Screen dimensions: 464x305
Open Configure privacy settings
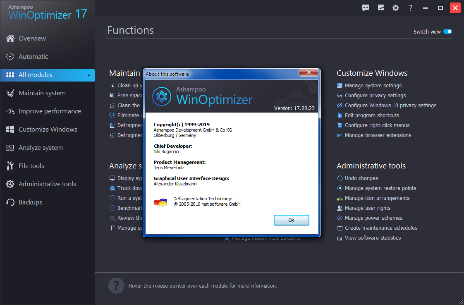tap(375, 95)
